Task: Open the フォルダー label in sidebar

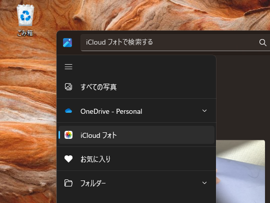Action: tap(93, 183)
